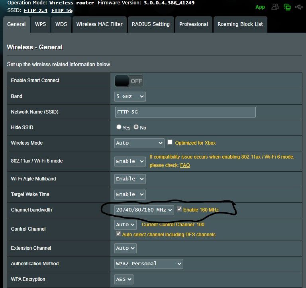The width and height of the screenshot is (306, 288).
Task: Select Yes for Hide SSID
Action: pyautogui.click(x=119, y=127)
